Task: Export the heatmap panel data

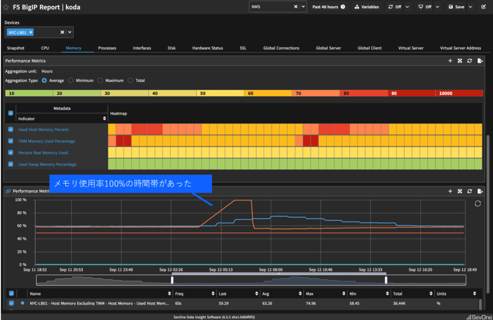Action: click(x=480, y=61)
